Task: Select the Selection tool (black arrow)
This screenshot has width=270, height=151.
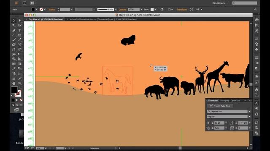Action: coord(14,21)
